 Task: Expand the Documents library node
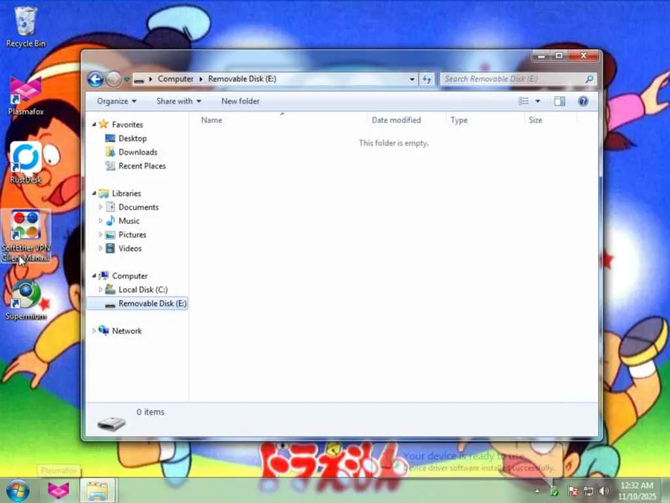pyautogui.click(x=100, y=208)
